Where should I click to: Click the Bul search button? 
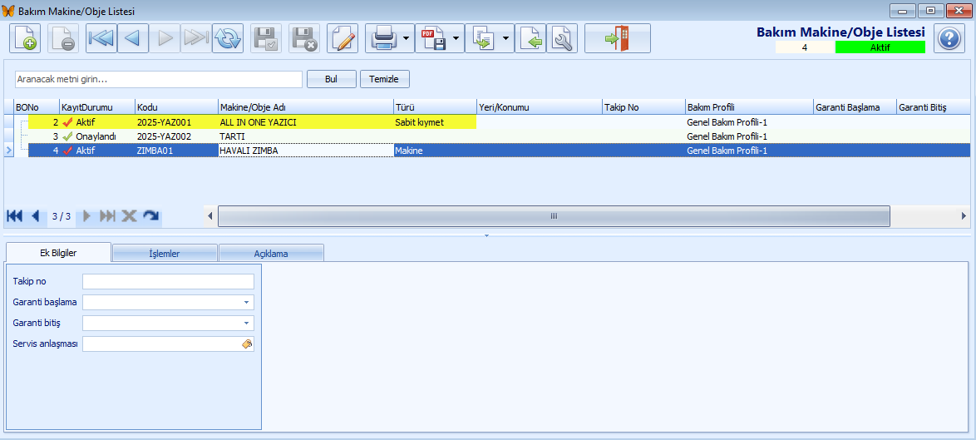332,80
